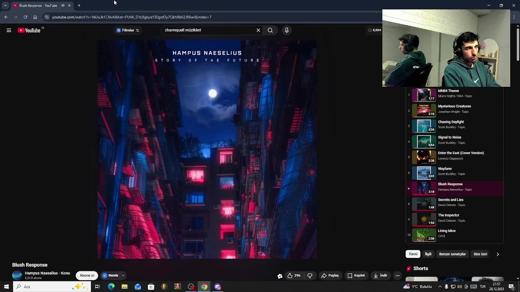Select the youtube.com address bar URL
Screen dimensions: 520x292
[132, 17]
